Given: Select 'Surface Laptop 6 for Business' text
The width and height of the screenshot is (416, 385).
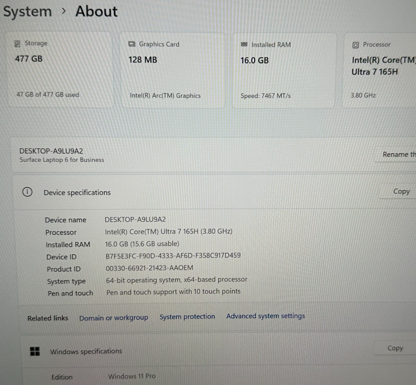Looking at the screenshot, I should tap(62, 160).
